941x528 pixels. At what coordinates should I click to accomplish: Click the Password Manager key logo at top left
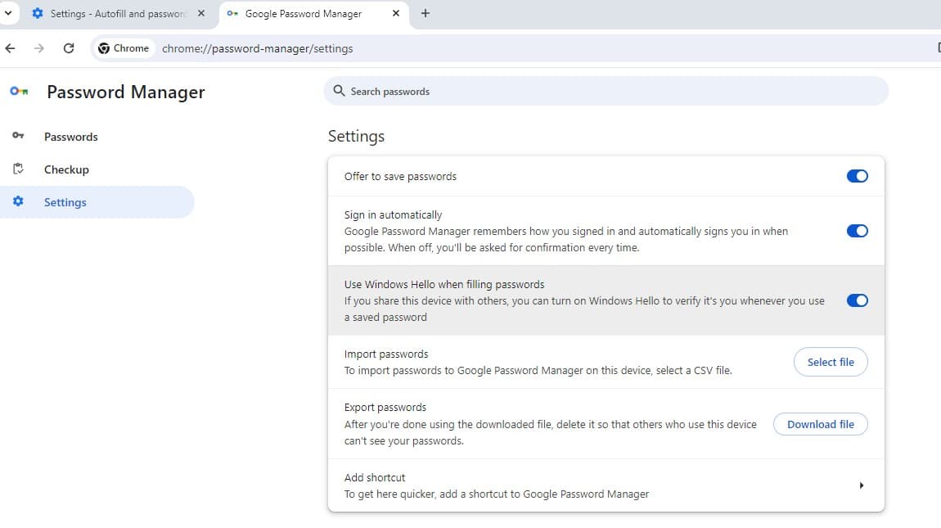(x=18, y=92)
